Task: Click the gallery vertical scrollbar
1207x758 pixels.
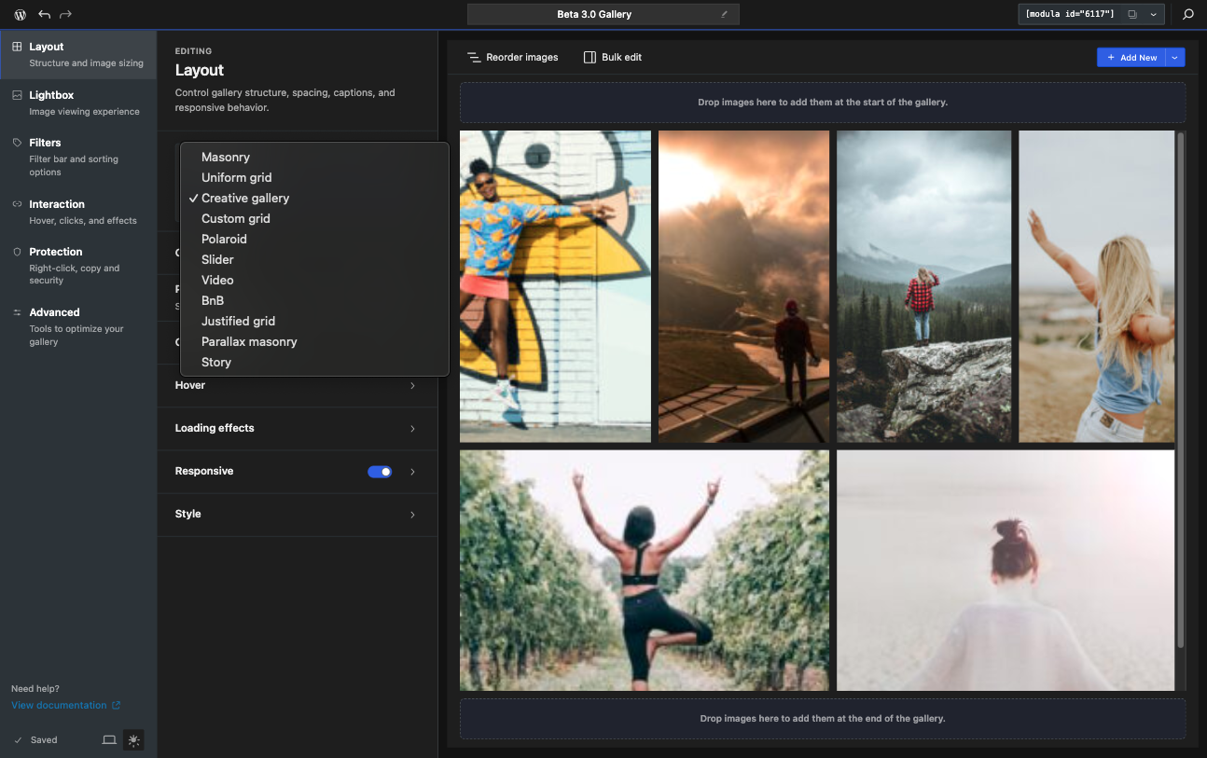Action: point(1181,390)
